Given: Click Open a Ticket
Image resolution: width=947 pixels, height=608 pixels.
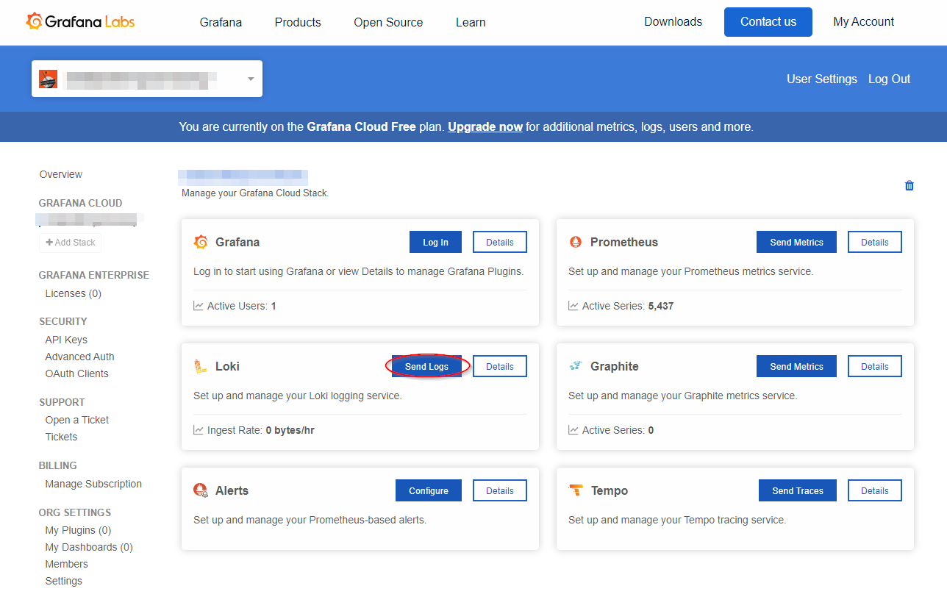Looking at the screenshot, I should click(x=77, y=420).
